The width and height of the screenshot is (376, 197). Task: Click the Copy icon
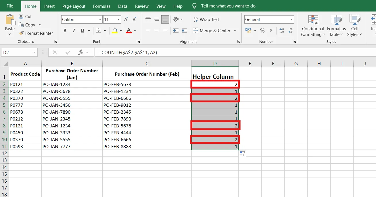(x=21, y=25)
